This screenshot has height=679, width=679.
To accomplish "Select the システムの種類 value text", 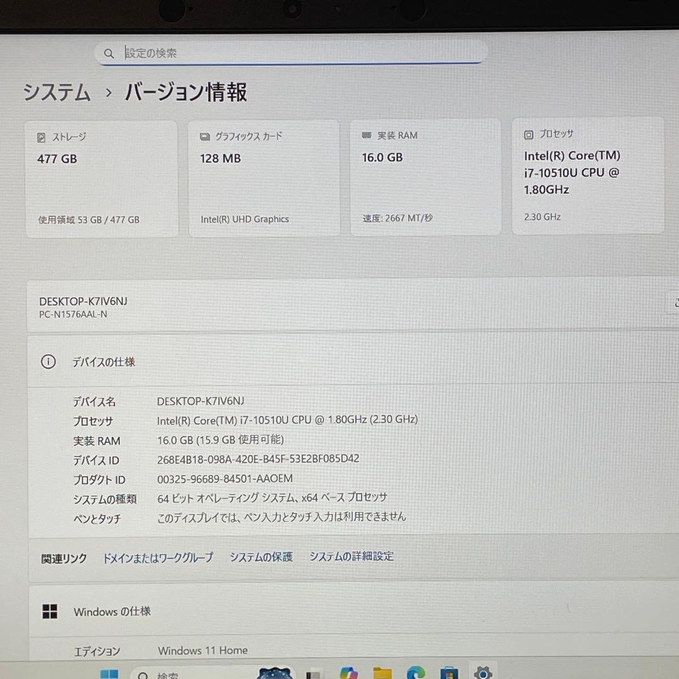I will coord(272,498).
